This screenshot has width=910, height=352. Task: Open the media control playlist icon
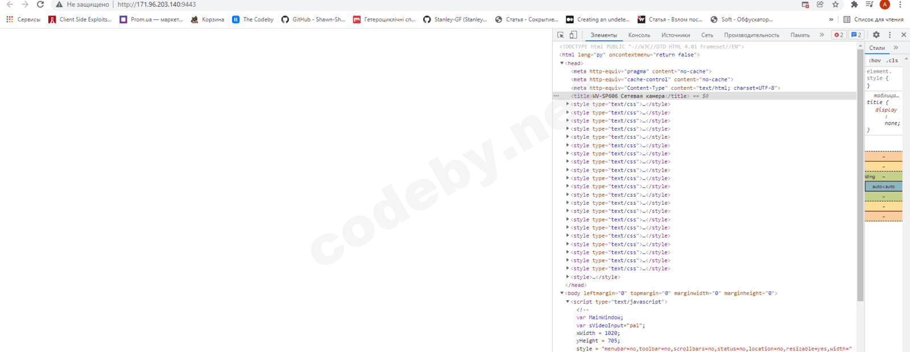click(869, 5)
